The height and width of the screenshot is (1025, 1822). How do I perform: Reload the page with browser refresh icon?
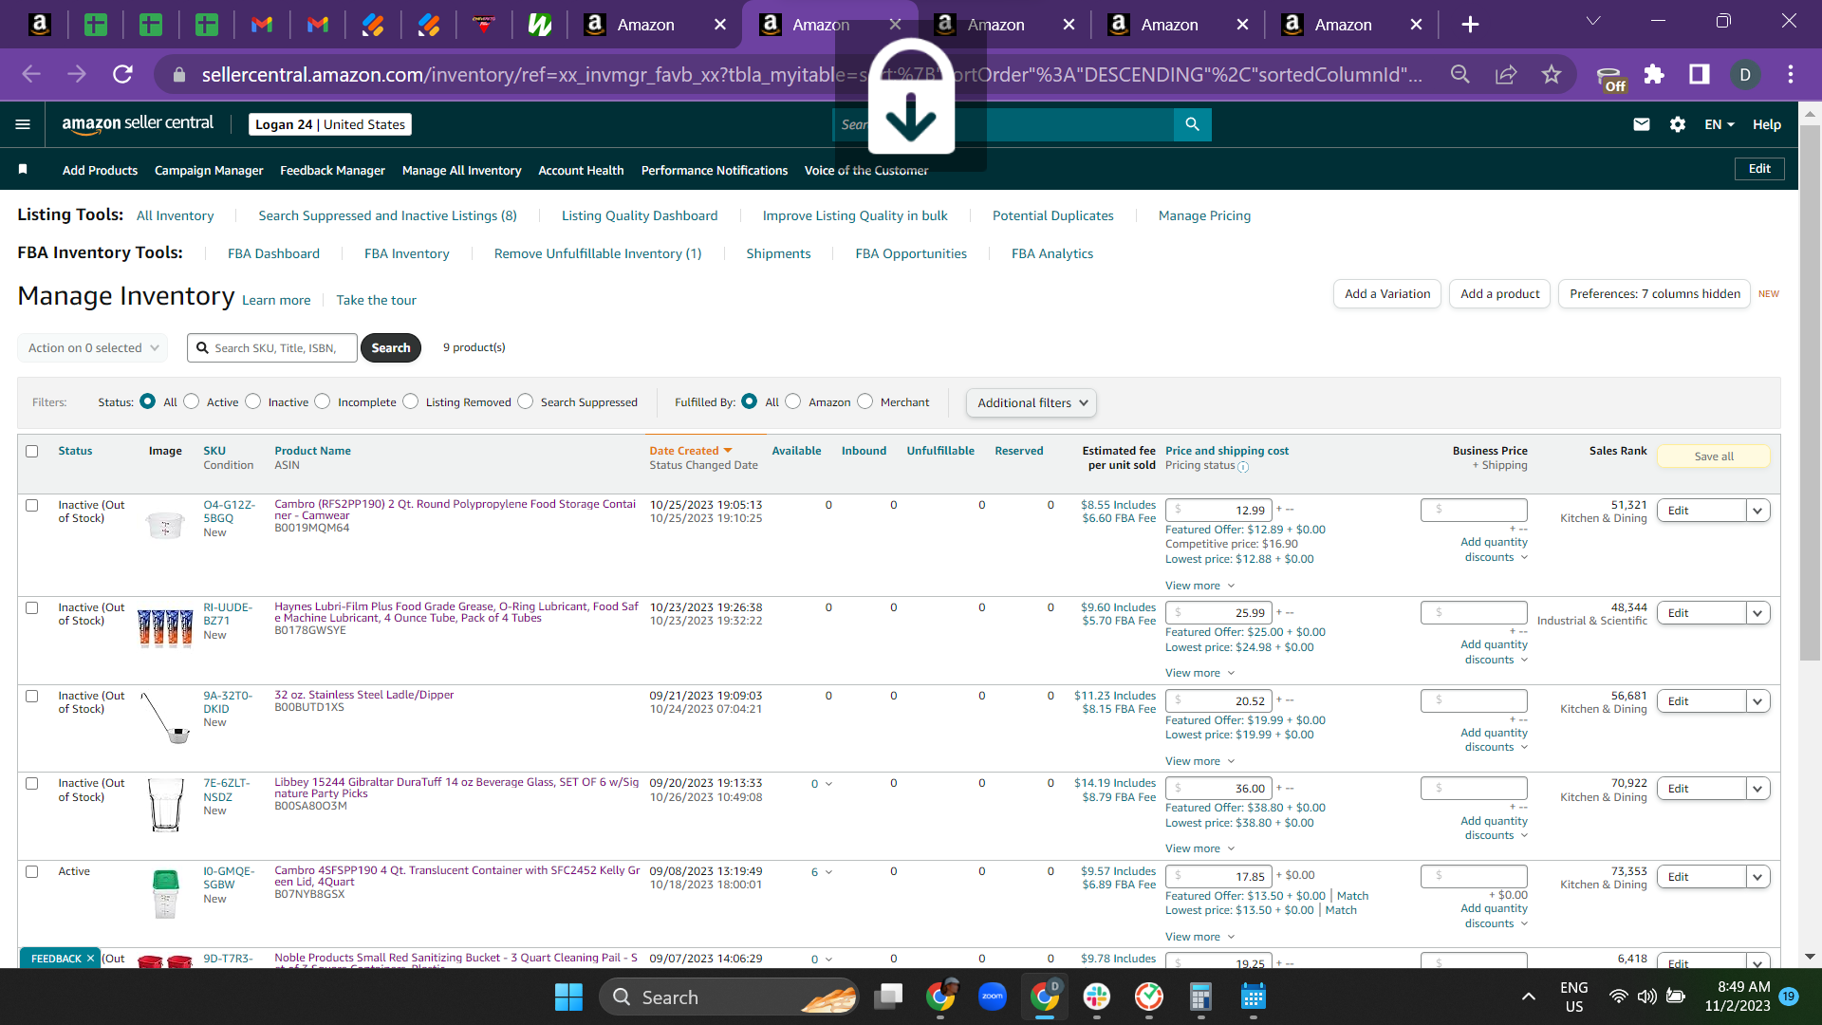coord(122,74)
